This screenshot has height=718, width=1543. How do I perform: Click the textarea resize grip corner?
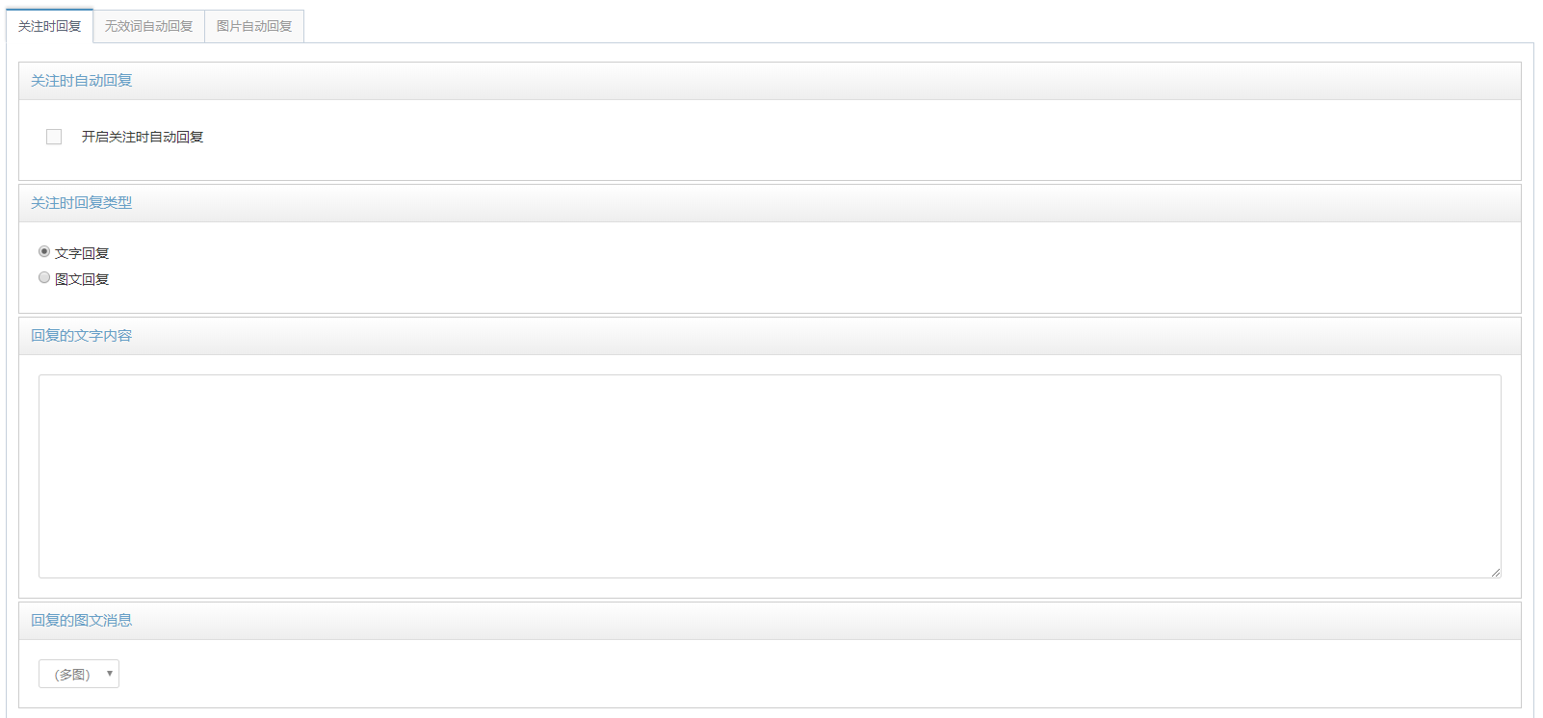[x=1496, y=573]
